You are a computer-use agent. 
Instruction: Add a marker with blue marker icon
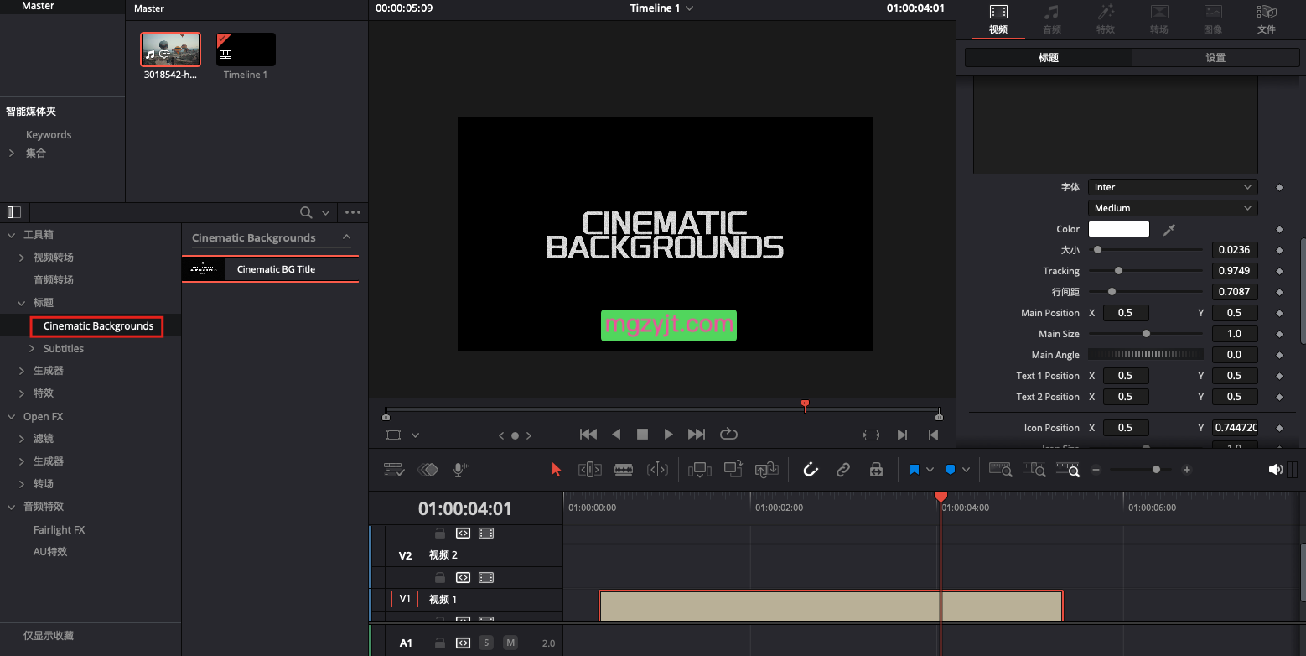click(x=951, y=470)
